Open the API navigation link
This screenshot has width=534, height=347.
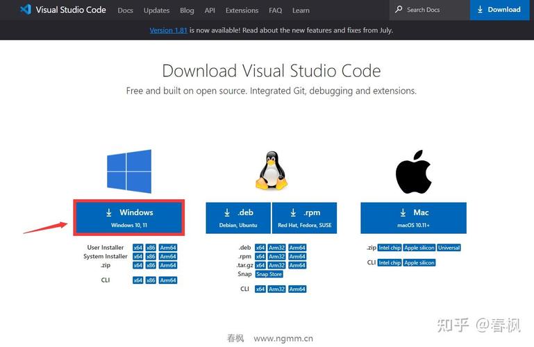pos(210,10)
